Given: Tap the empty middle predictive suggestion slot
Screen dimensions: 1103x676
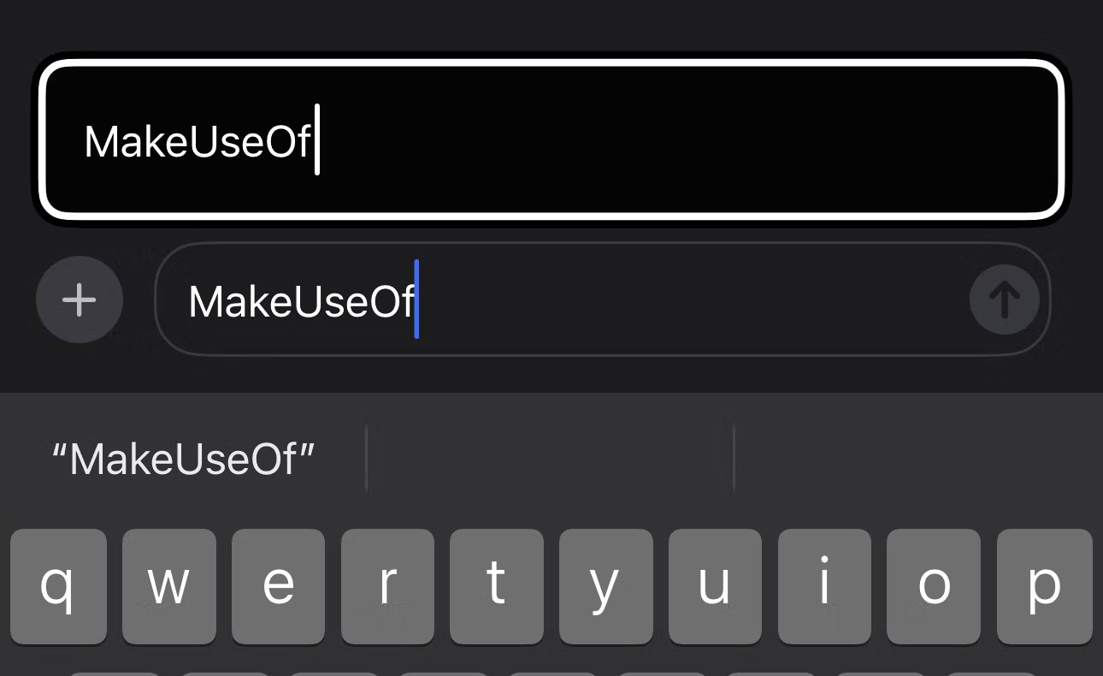Looking at the screenshot, I should pos(550,456).
